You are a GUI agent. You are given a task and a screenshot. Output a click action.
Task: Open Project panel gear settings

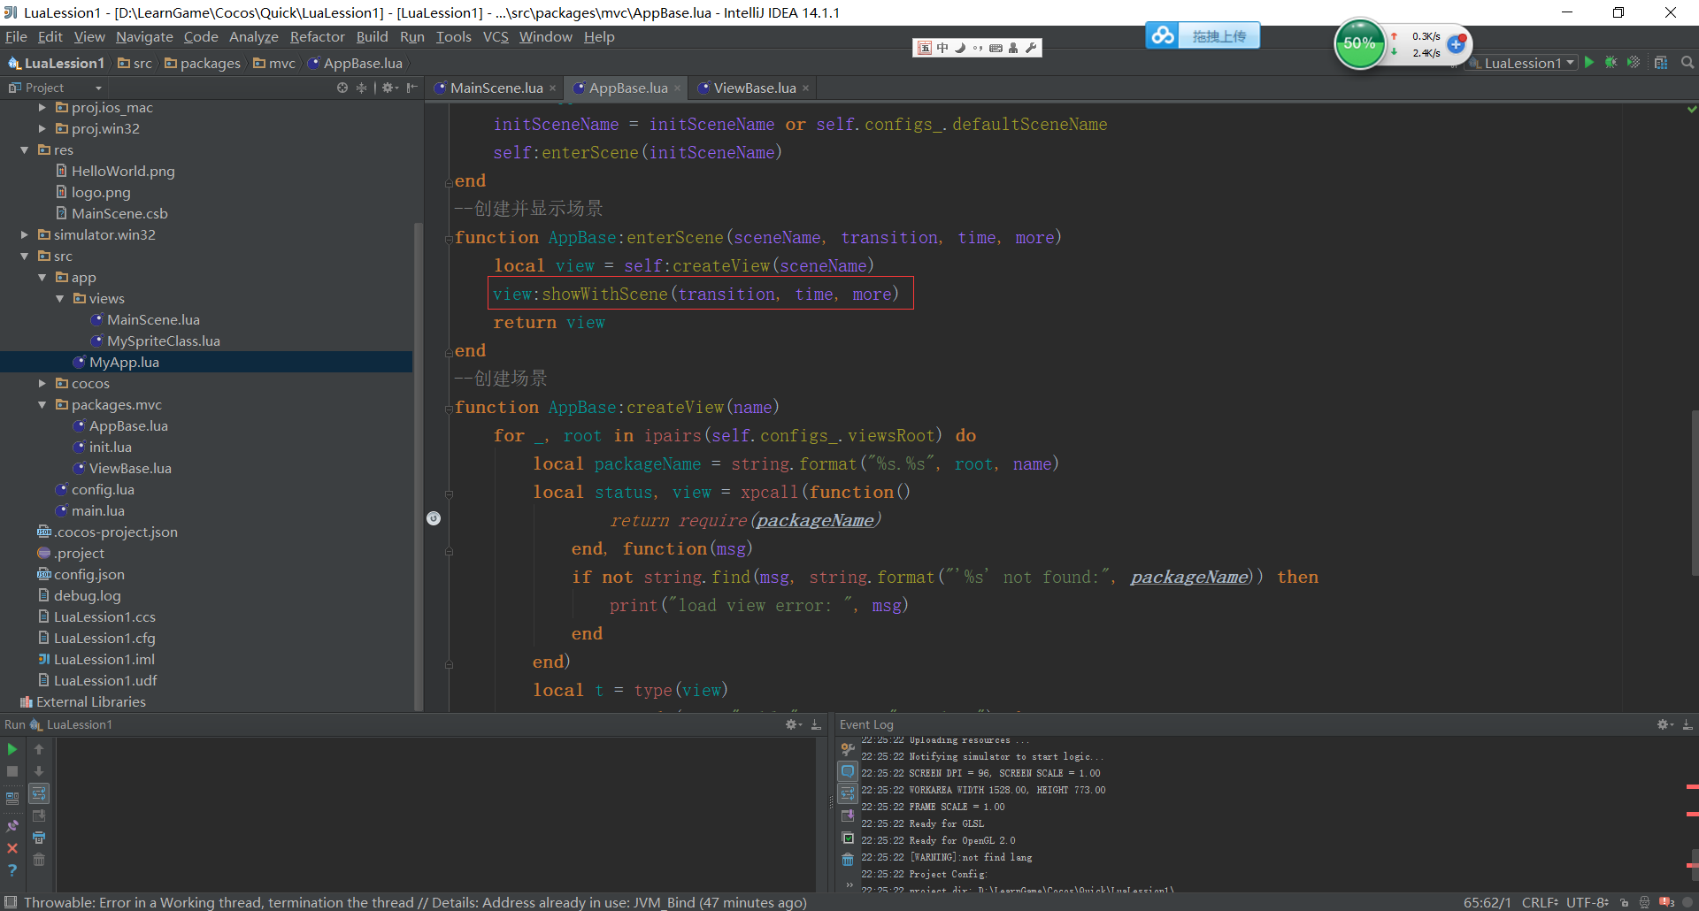[389, 88]
